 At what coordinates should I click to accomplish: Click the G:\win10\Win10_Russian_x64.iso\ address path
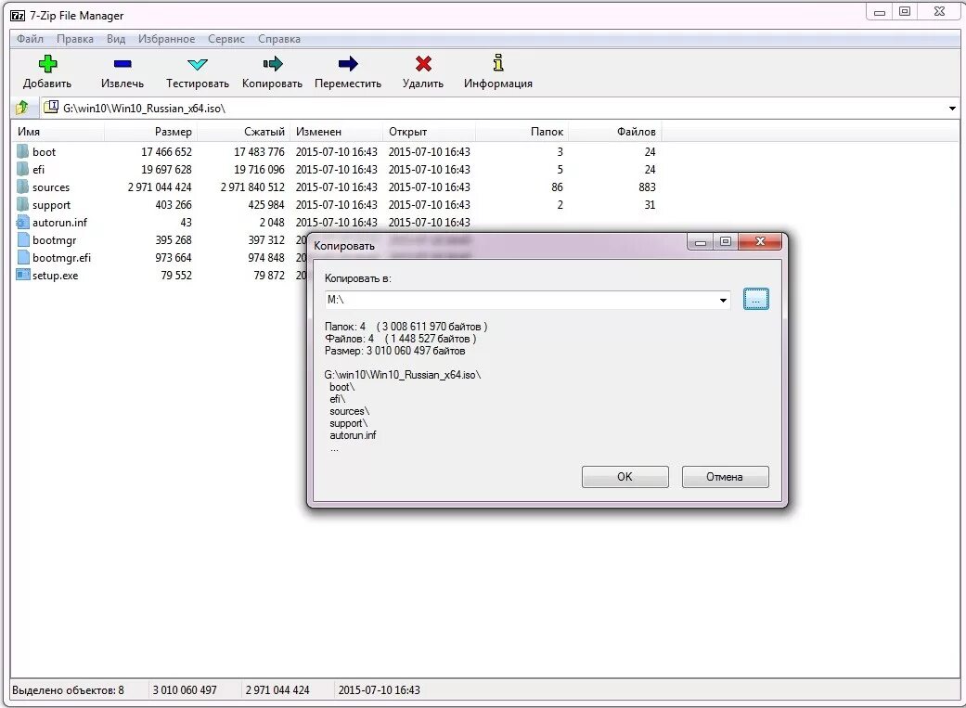144,109
